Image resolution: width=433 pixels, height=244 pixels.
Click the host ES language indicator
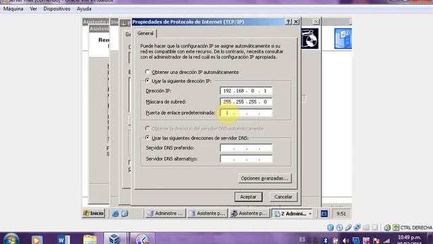pos(302,239)
